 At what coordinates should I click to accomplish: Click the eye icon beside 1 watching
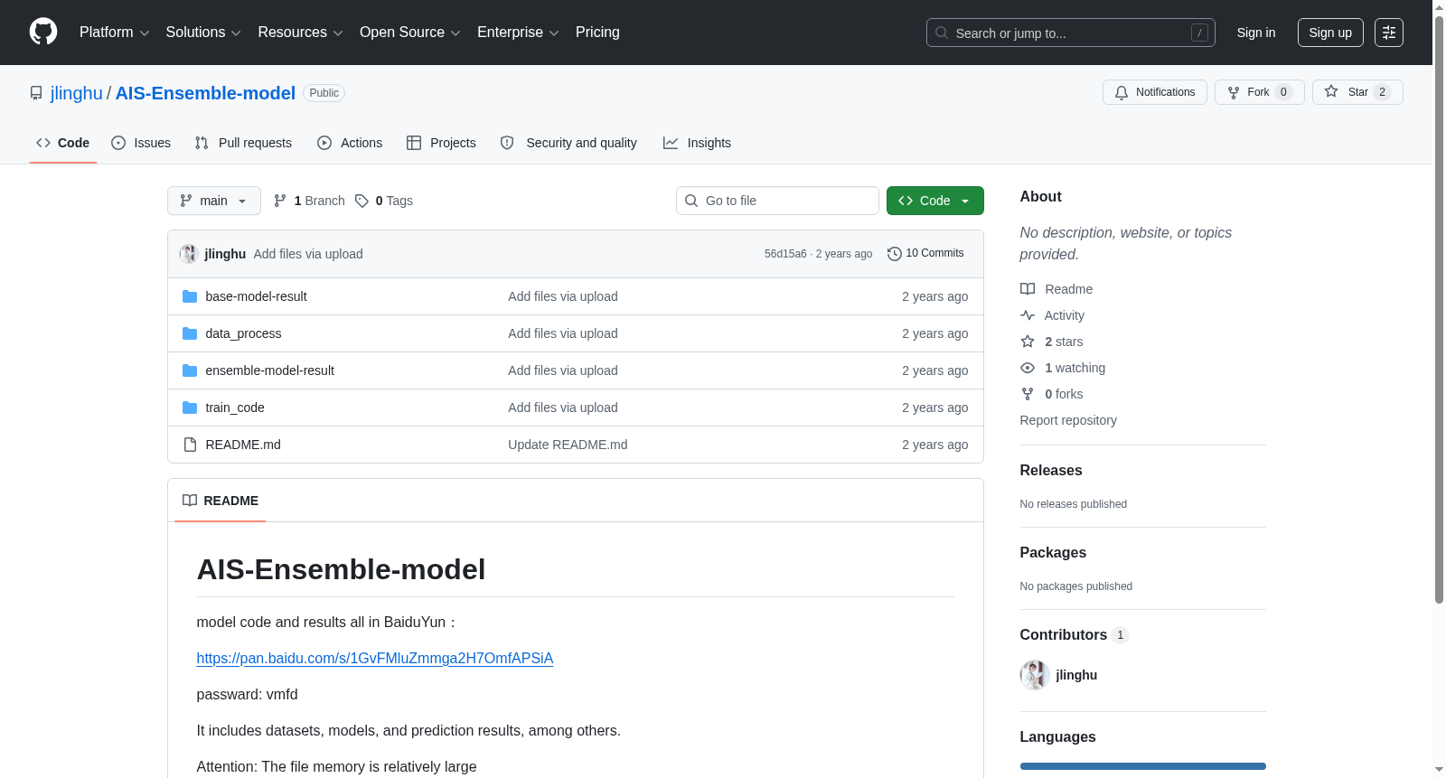point(1028,368)
